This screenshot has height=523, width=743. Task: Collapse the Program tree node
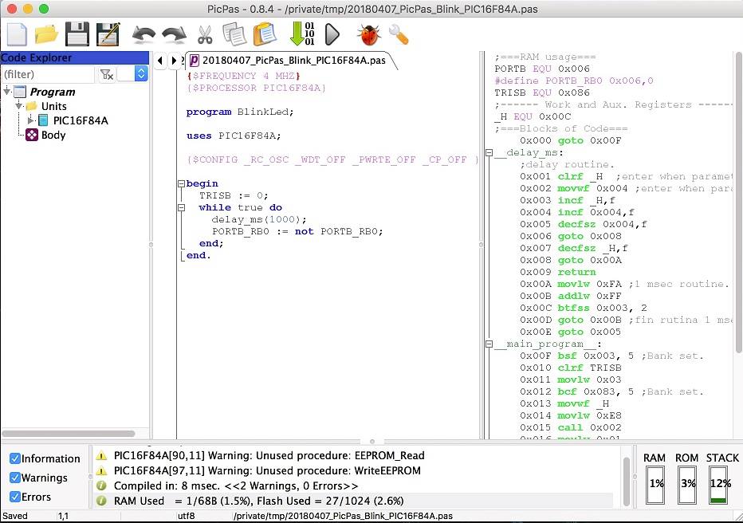(x=6, y=91)
